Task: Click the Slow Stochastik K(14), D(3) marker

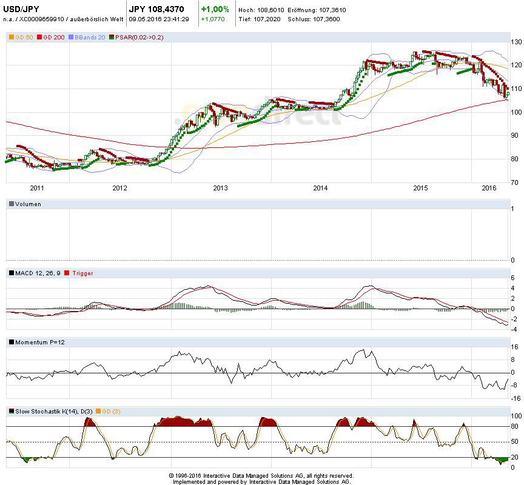Action: coord(12,412)
